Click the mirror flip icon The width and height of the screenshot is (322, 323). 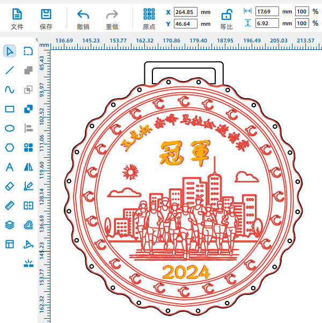pyautogui.click(x=28, y=167)
